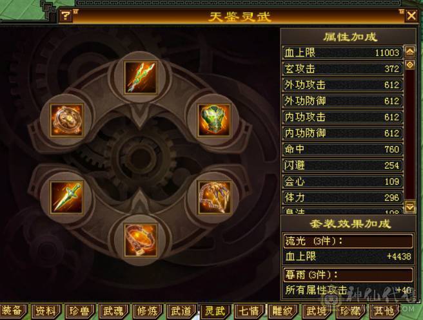The image size is (423, 320).
Task: Open the 修炼 tab
Action: pyautogui.click(x=147, y=311)
